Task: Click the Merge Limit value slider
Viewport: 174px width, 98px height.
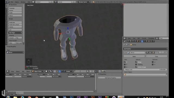Action: click(x=145, y=70)
